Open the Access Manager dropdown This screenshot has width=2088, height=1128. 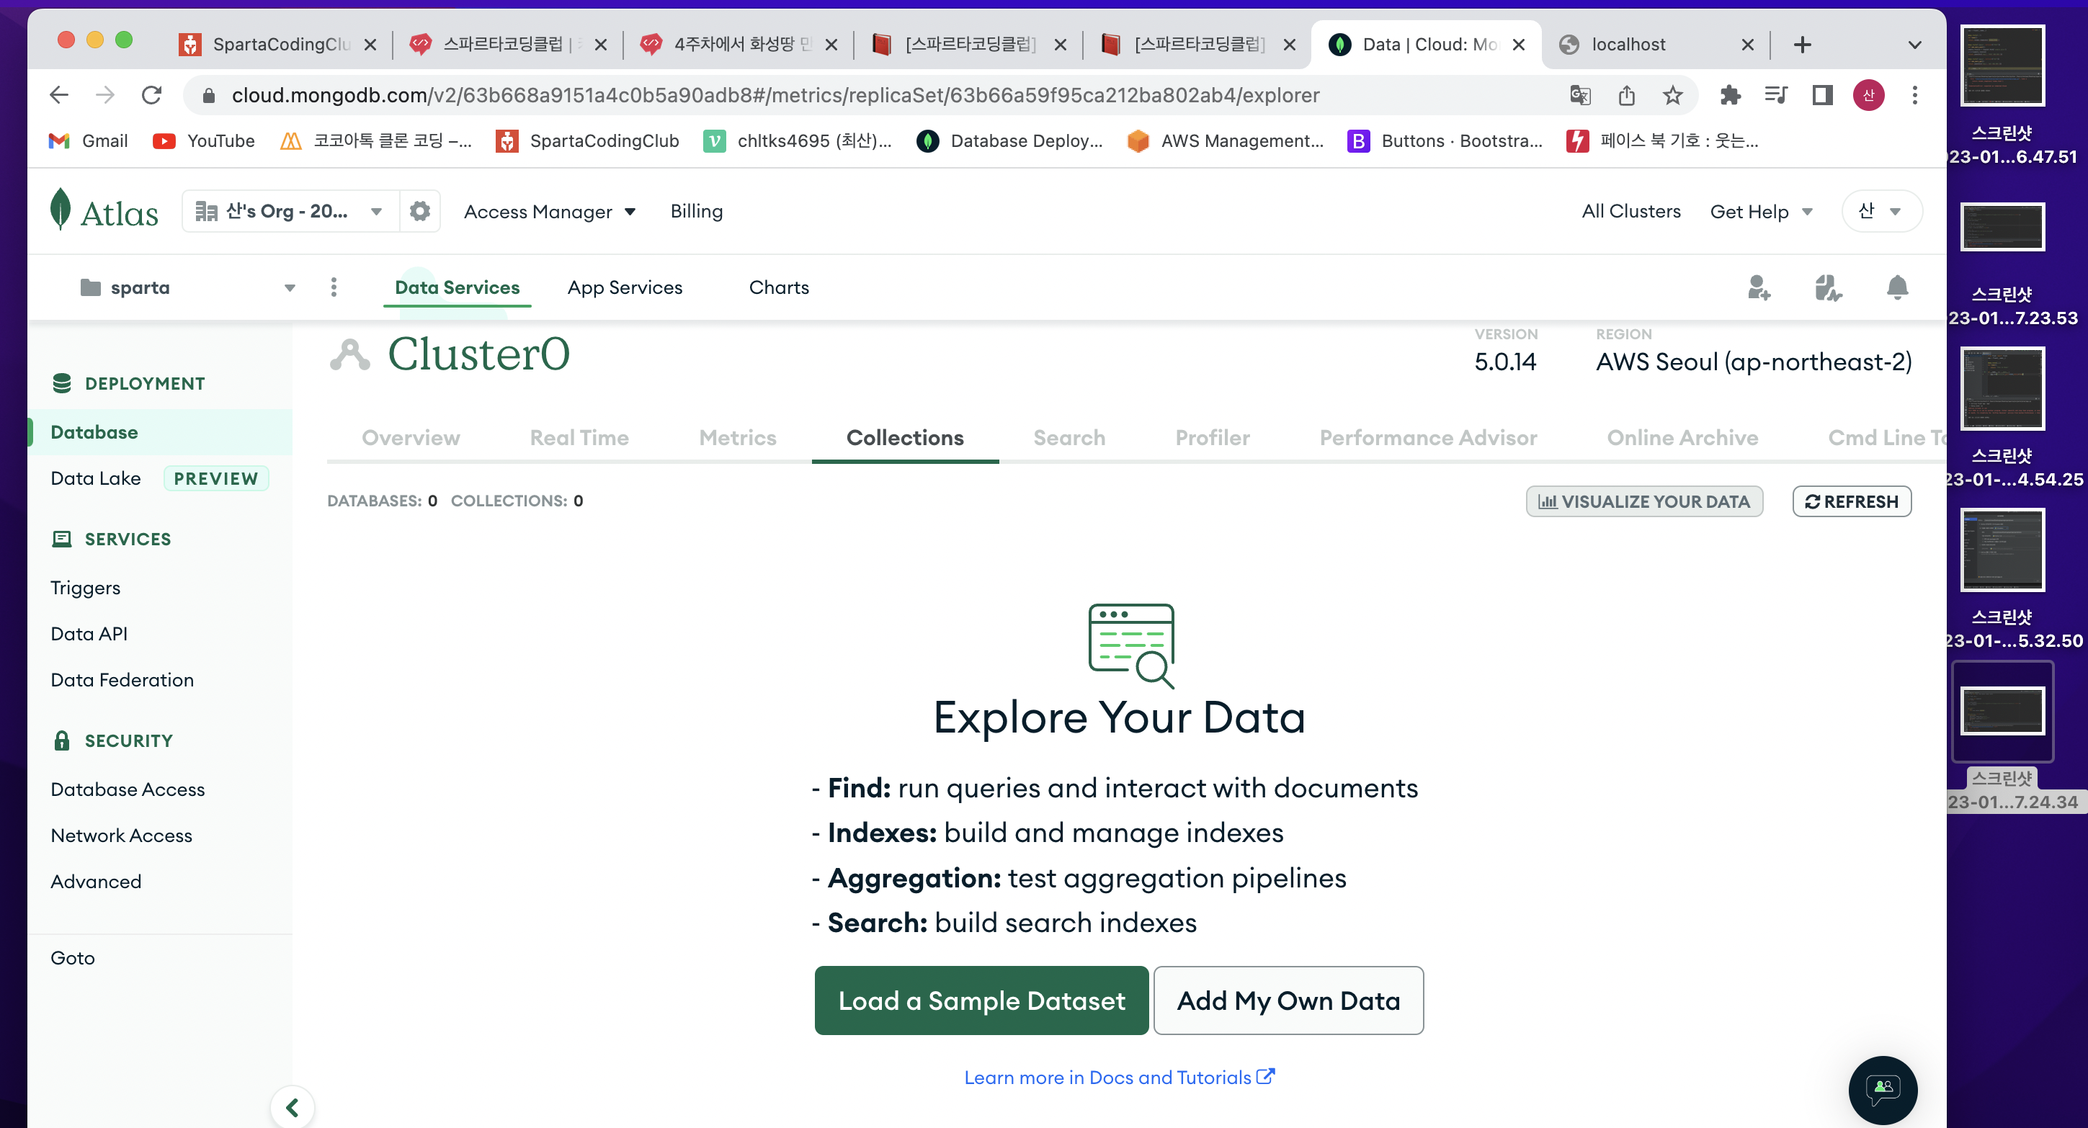(550, 212)
